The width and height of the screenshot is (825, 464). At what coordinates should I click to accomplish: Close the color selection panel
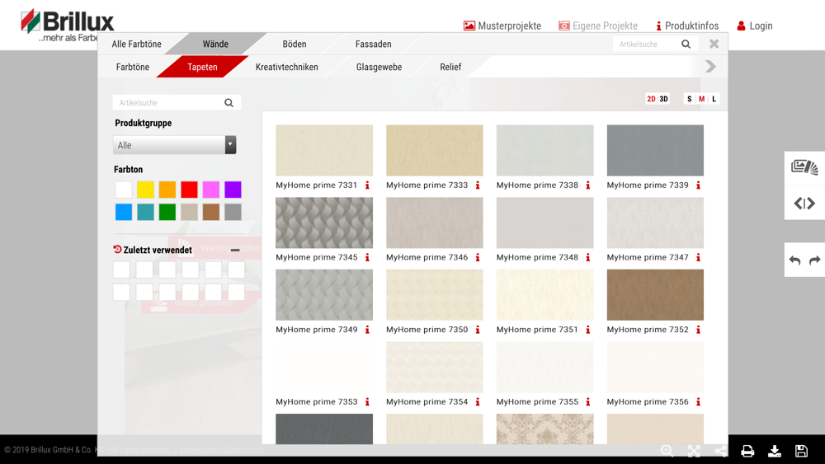pos(714,44)
